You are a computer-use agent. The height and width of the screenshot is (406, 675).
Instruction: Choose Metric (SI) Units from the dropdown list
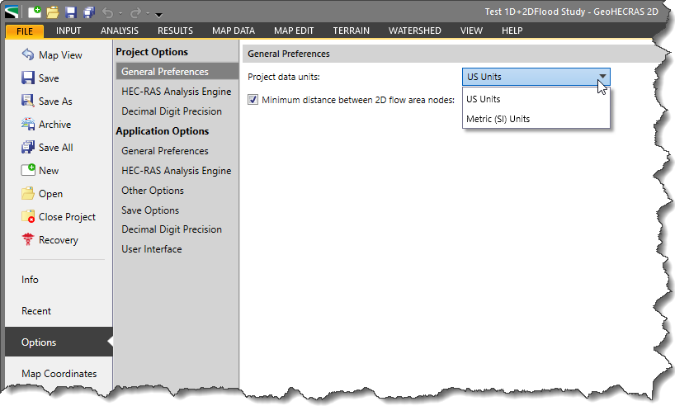tap(536, 119)
